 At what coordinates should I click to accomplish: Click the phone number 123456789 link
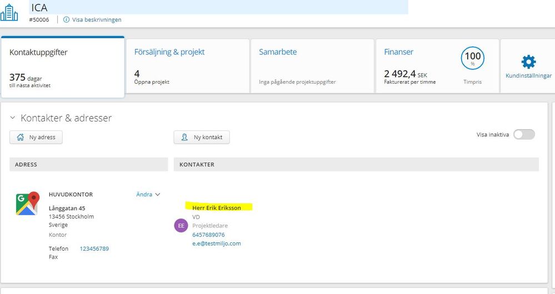tap(94, 249)
